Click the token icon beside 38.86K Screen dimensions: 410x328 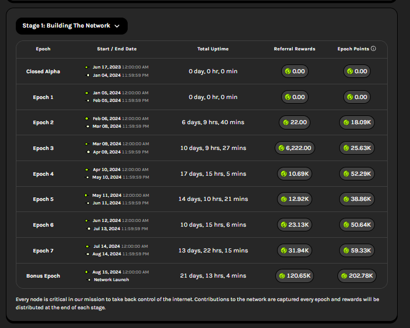pos(346,199)
